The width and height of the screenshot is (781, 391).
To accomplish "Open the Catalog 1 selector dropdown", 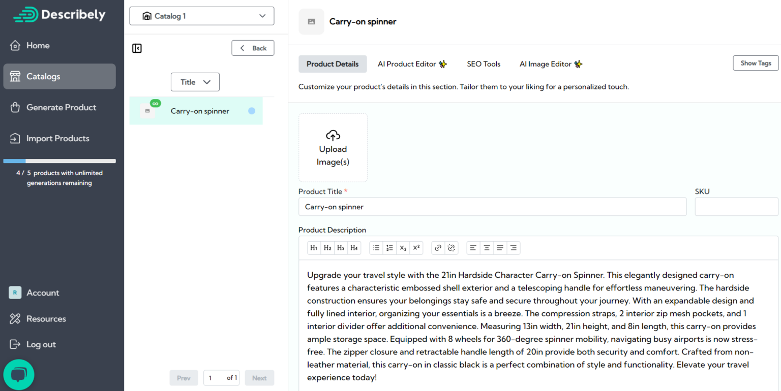I will [x=201, y=16].
